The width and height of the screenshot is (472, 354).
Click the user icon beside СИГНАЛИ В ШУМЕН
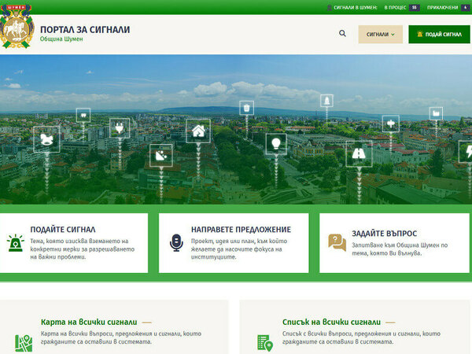point(330,8)
